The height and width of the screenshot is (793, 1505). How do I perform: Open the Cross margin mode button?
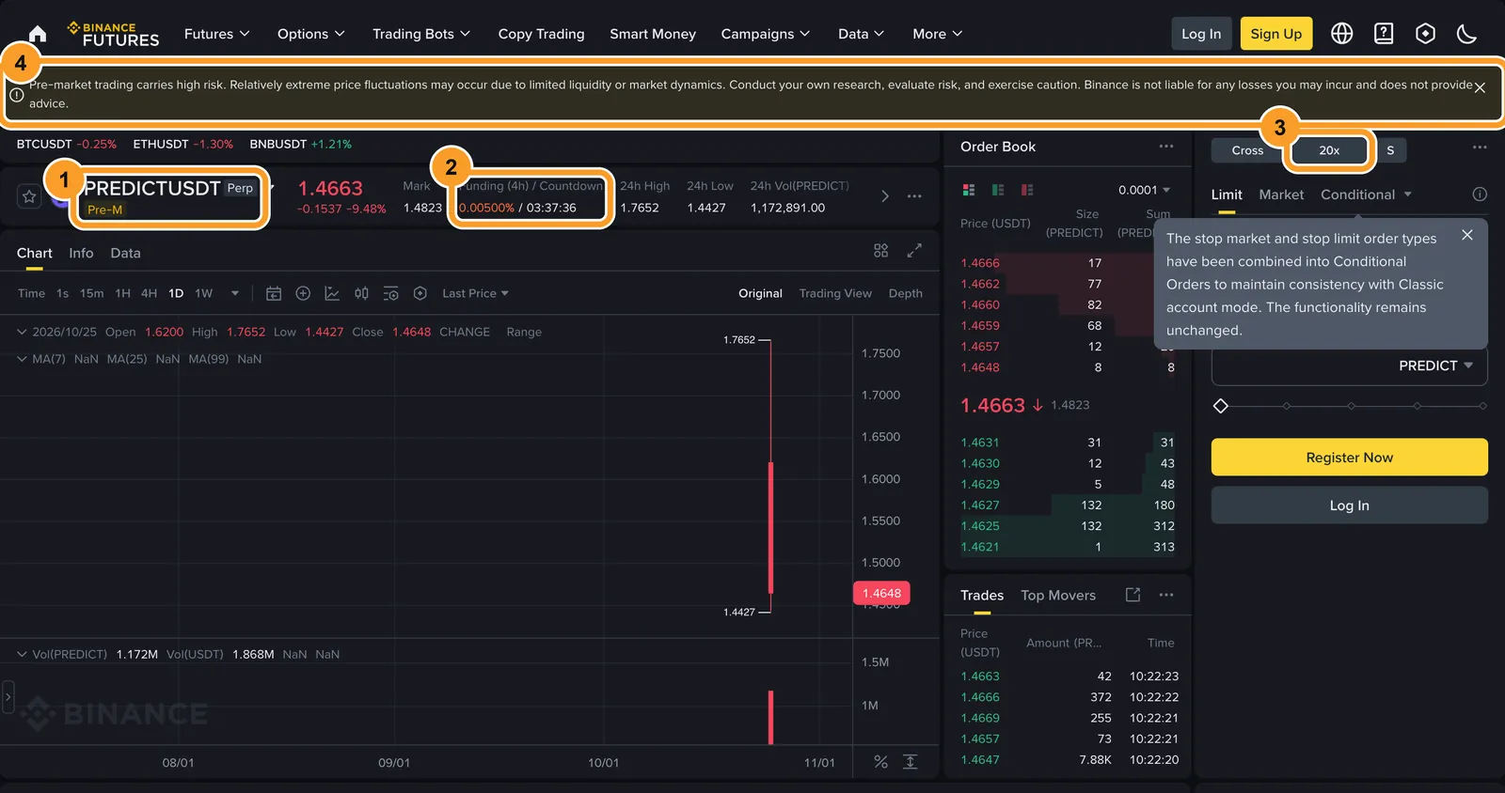[1247, 150]
